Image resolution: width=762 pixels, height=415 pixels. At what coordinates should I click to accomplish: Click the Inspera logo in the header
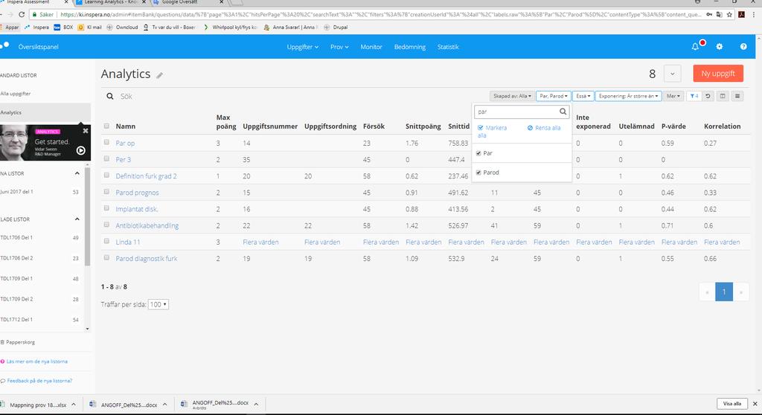click(x=5, y=45)
